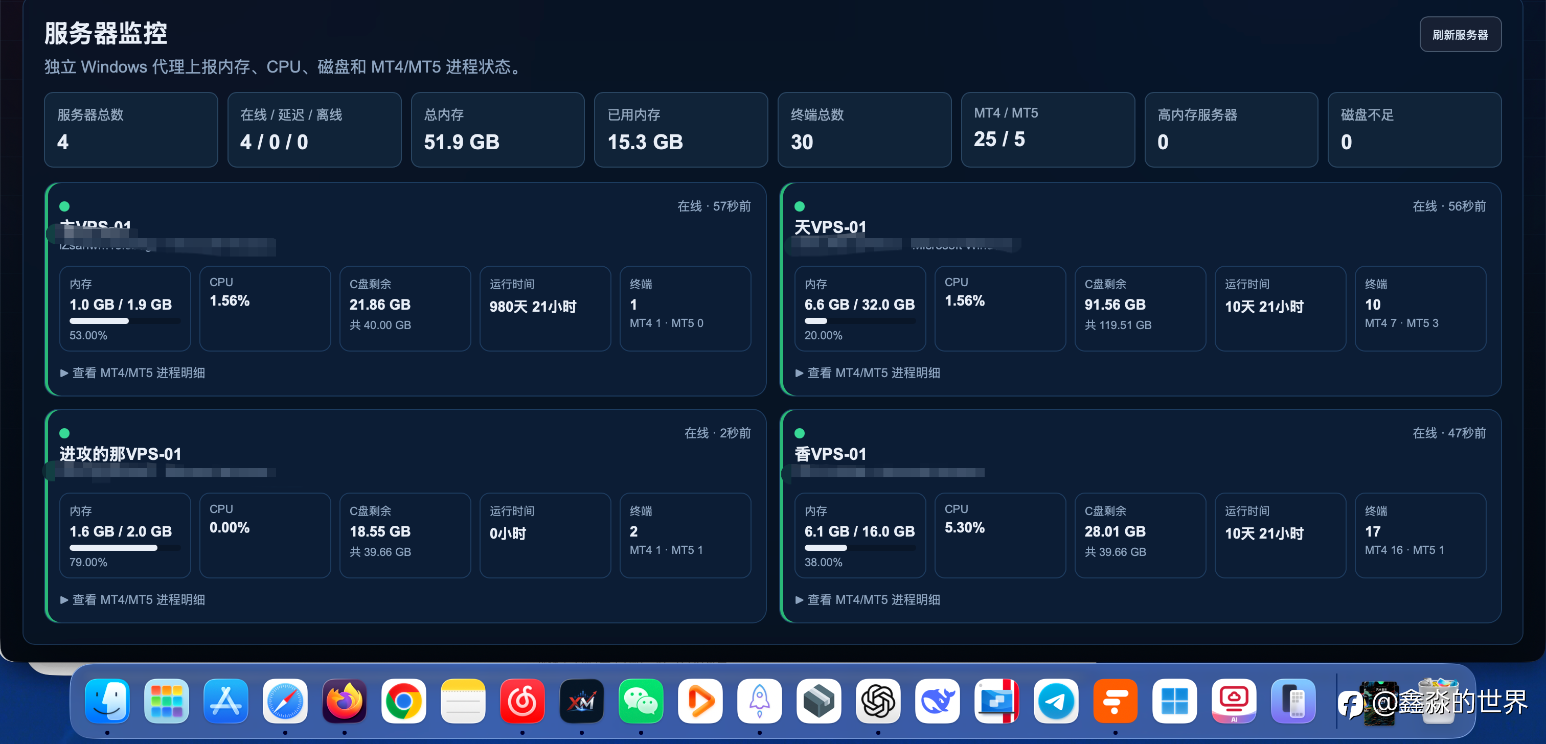Open Finder from the dock

click(x=107, y=701)
